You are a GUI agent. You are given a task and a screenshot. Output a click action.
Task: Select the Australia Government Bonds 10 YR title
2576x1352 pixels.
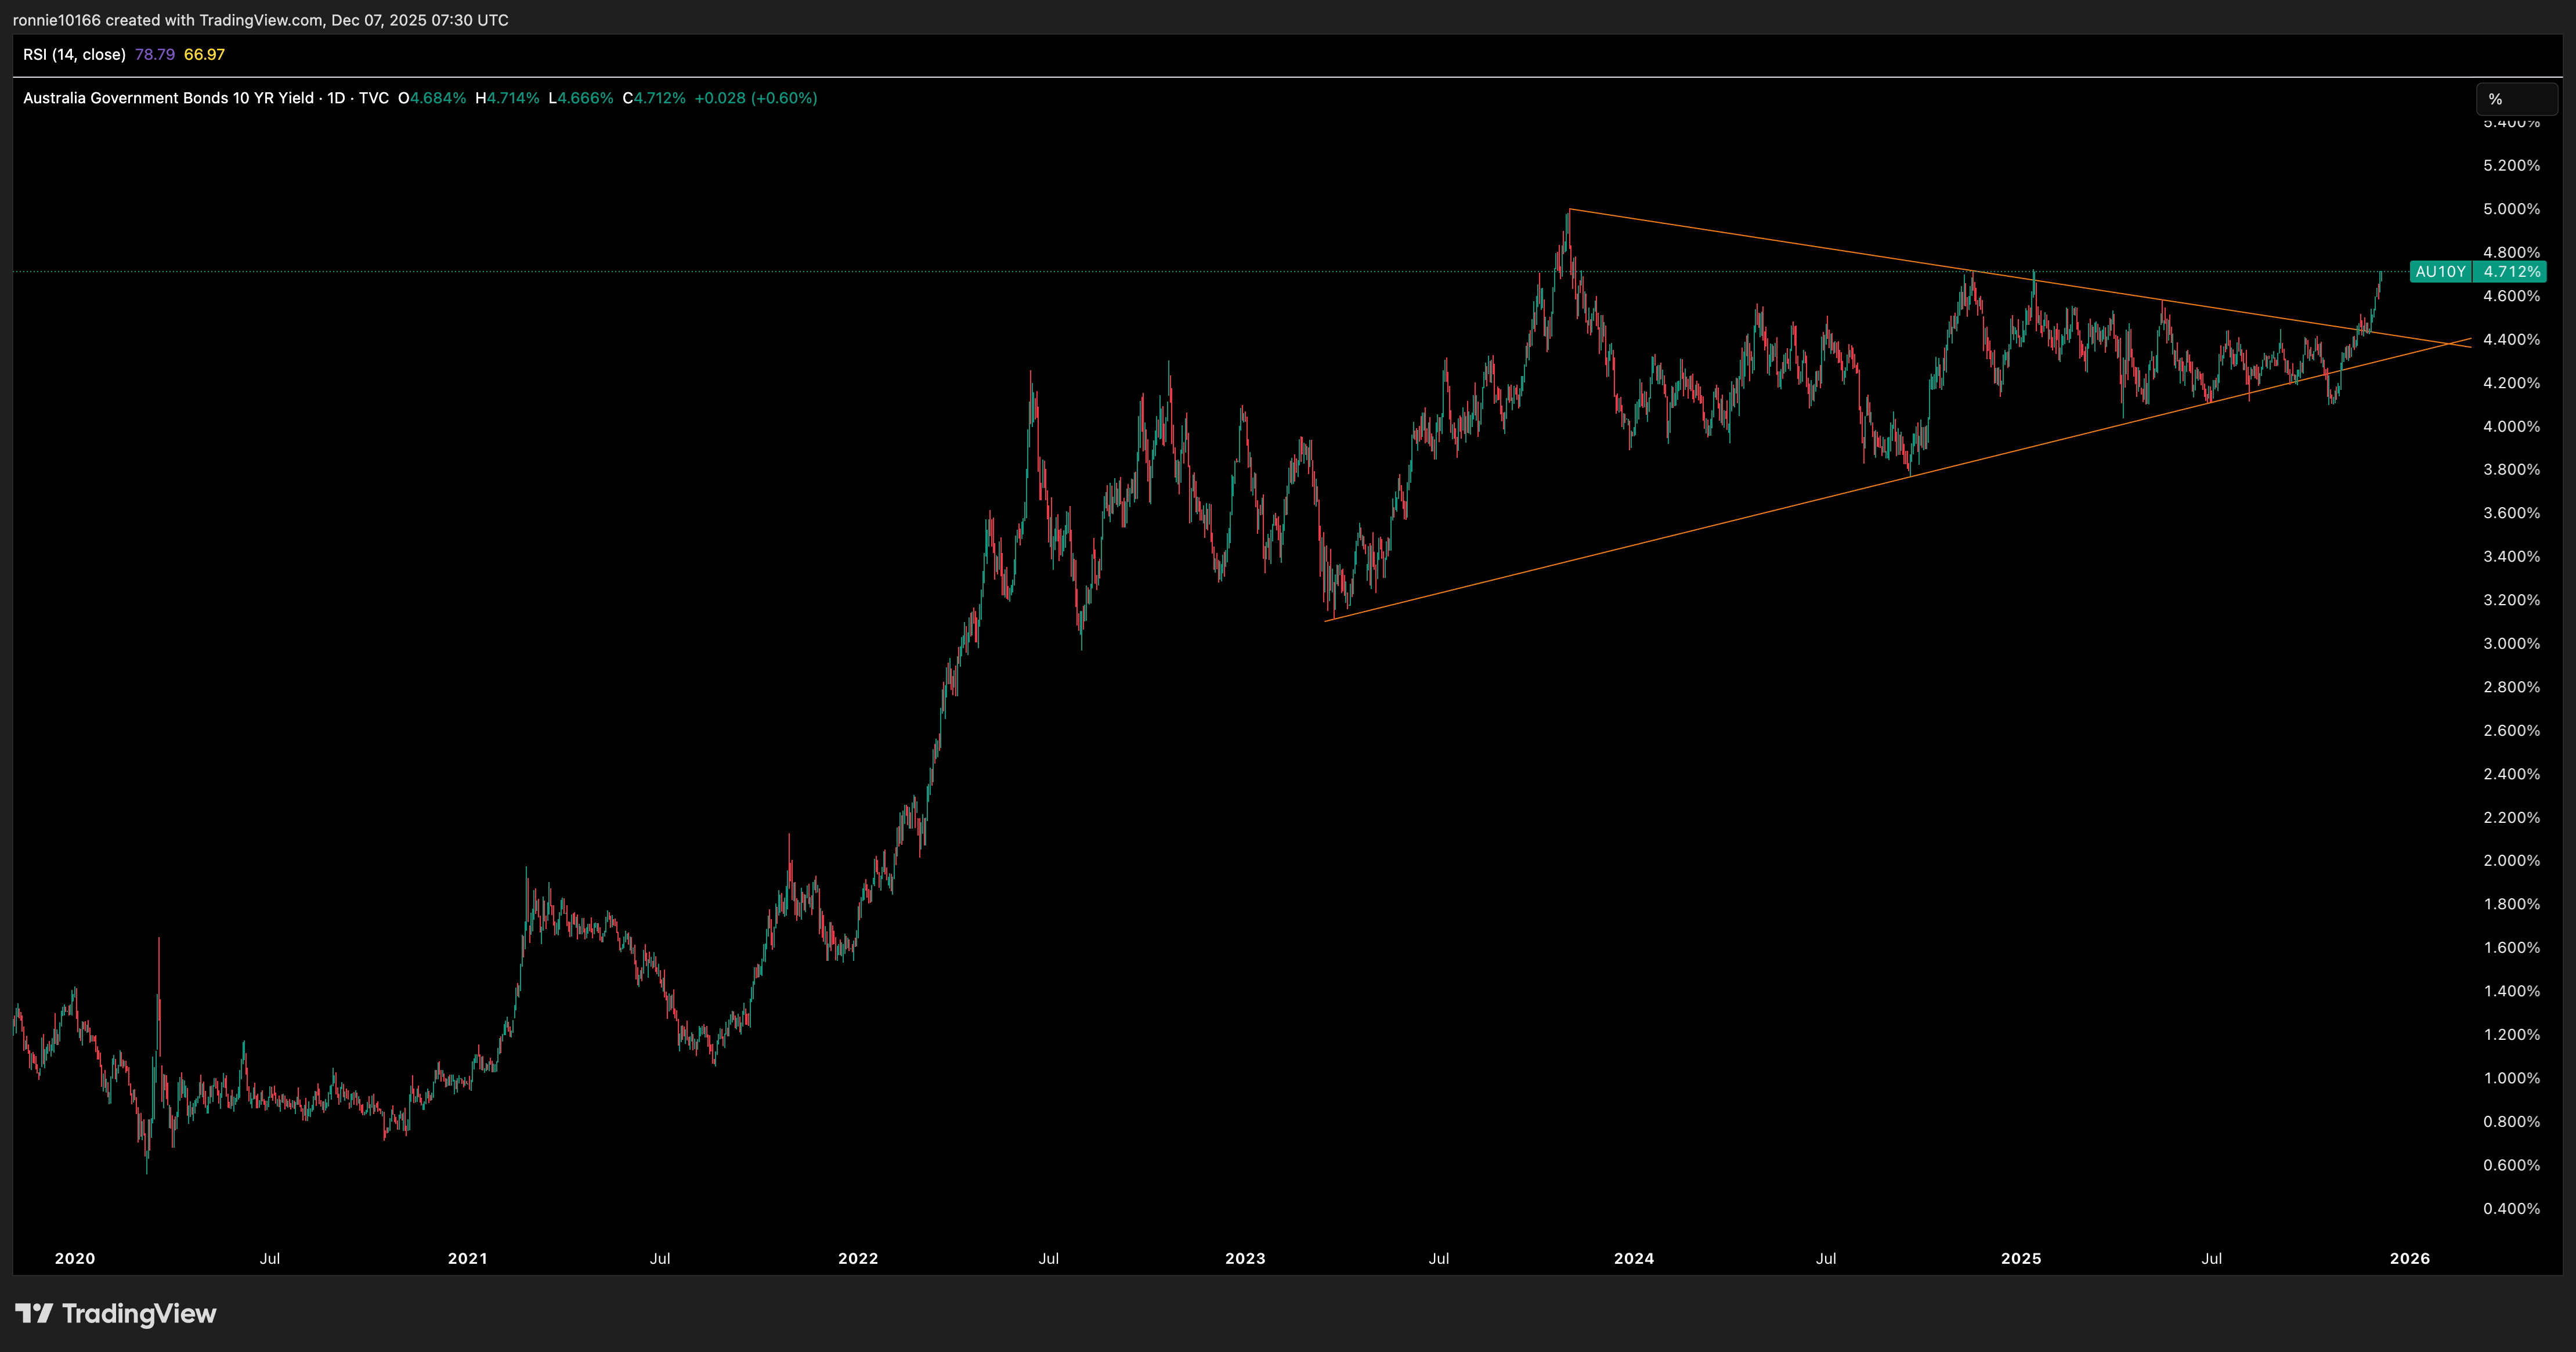pos(168,98)
